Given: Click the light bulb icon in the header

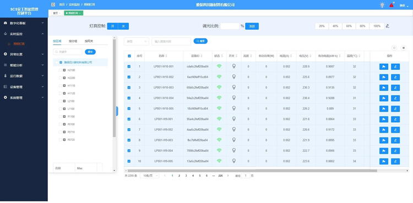Looking at the screenshot, I should click(x=382, y=5).
